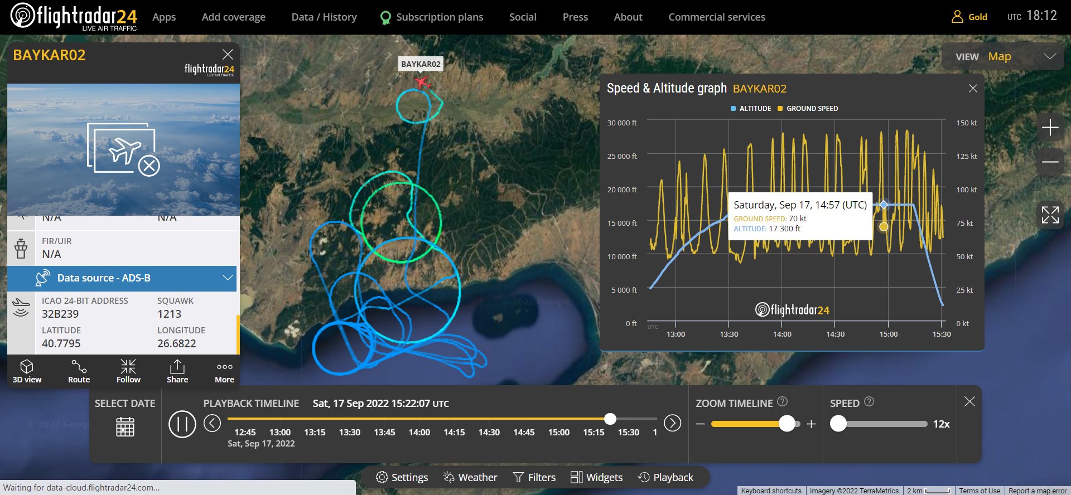Close the playback bar
This screenshot has height=495, width=1071.
(x=969, y=401)
